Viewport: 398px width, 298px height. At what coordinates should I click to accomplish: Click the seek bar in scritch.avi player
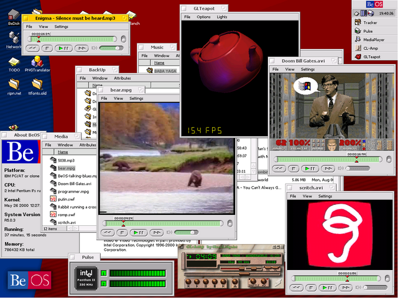tap(336, 279)
